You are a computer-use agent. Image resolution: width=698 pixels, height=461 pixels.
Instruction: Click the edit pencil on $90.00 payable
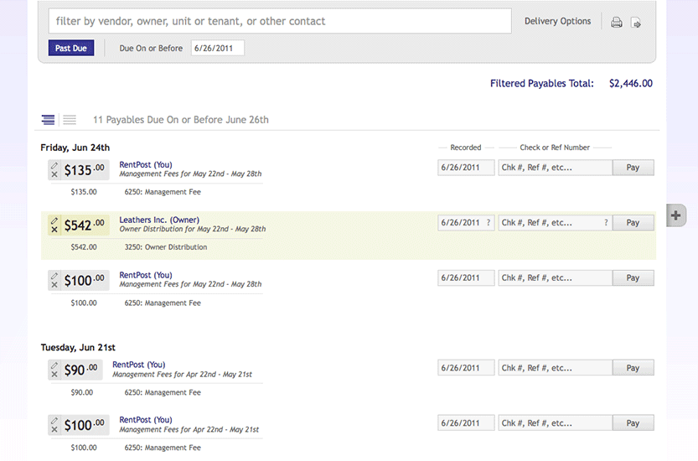(54, 365)
